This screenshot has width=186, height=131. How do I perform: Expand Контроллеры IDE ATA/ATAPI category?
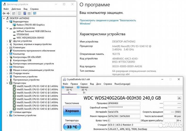(7, 57)
